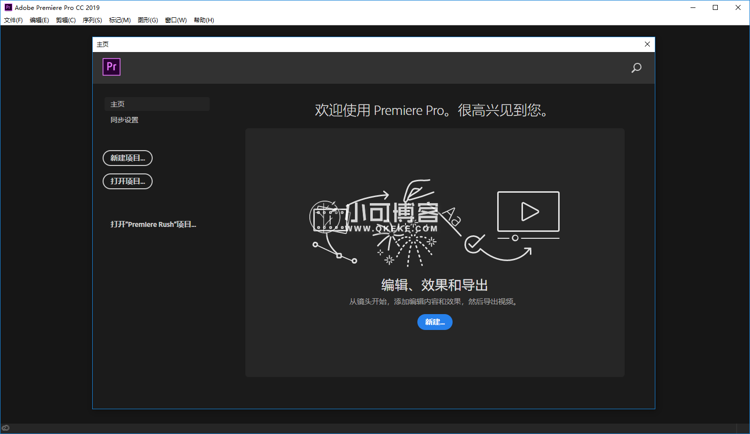Click the Premiere Pro logo in home dialog

[112, 67]
